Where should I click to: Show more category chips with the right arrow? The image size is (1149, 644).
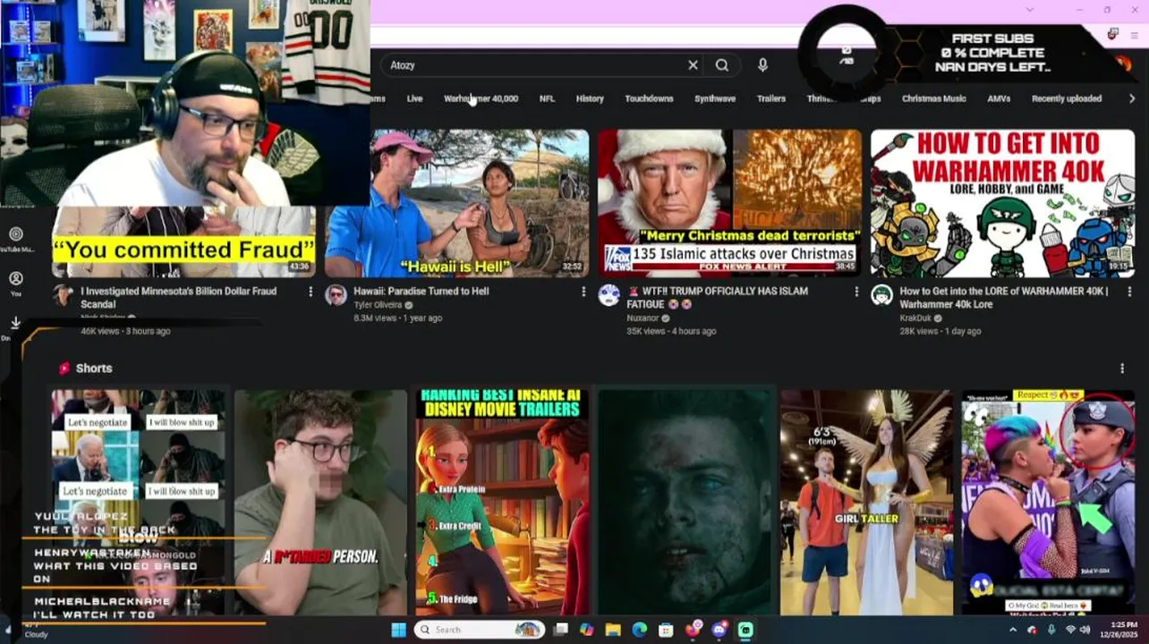click(x=1132, y=98)
